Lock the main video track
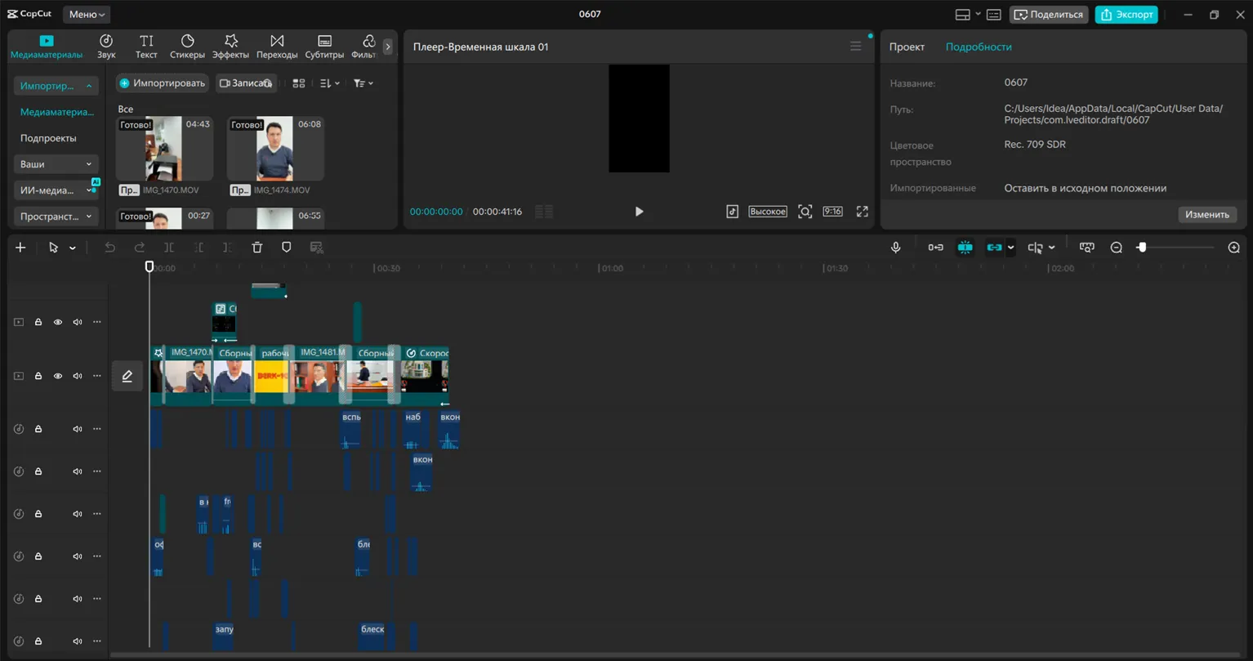Image resolution: width=1253 pixels, height=661 pixels. [38, 376]
